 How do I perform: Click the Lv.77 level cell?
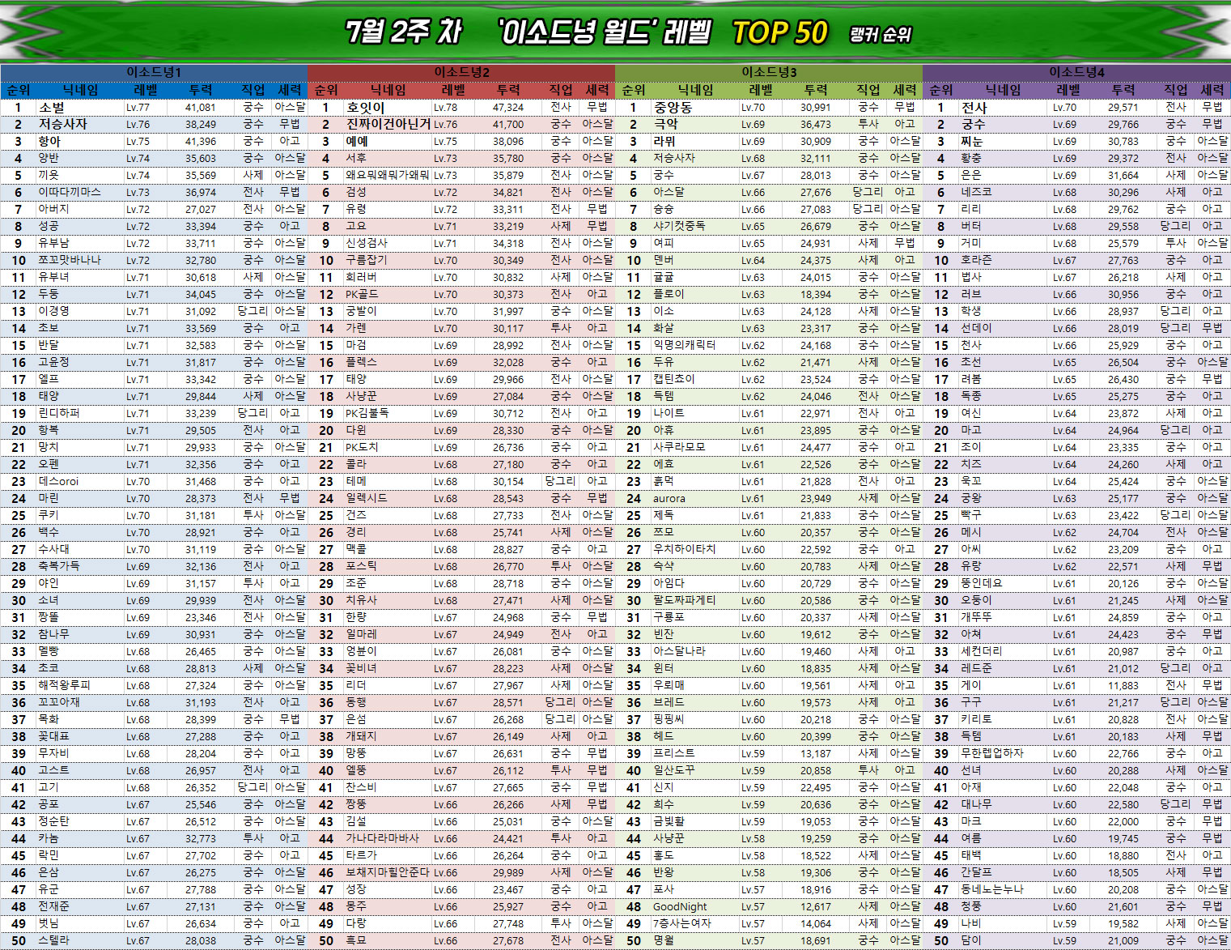(x=138, y=107)
